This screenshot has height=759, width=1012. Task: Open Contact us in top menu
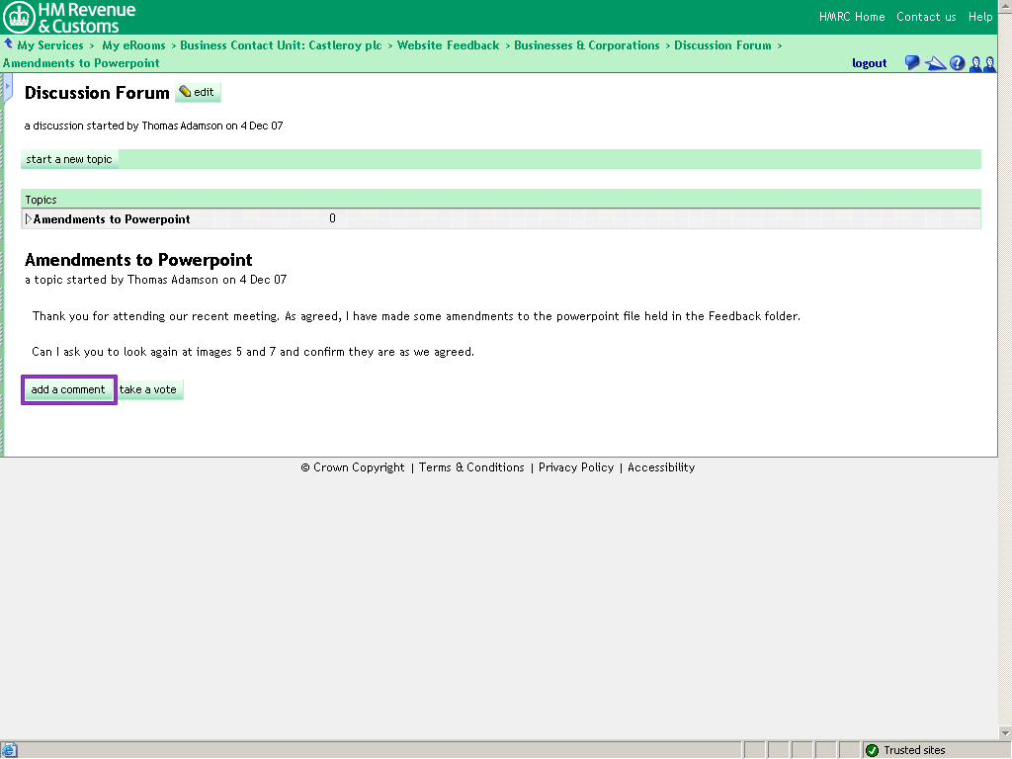(x=926, y=17)
